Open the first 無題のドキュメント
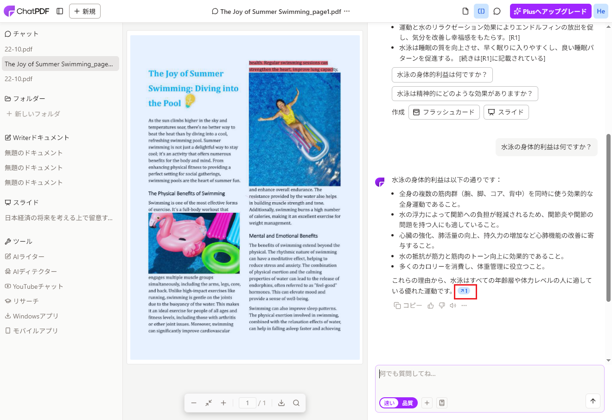This screenshot has width=612, height=420. coord(33,153)
